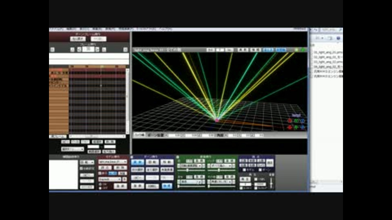Viewport: 392px width, 220px height.
Task: Select the ON radio button
Action: pos(100,184)
